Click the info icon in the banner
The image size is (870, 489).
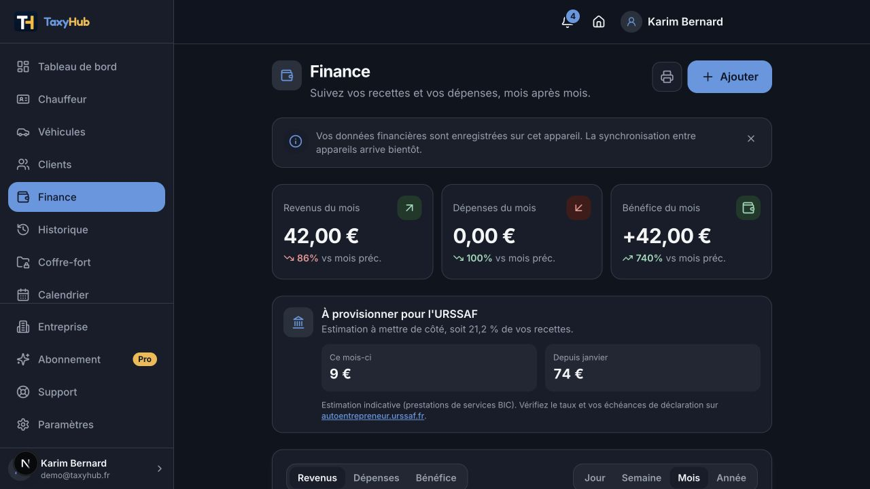coord(296,141)
